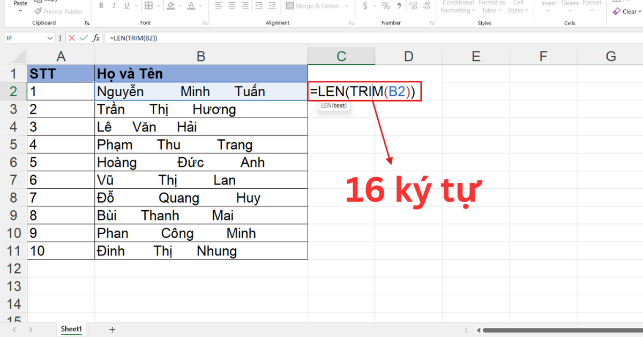Click the Format Painter tool
643x337 pixels.
point(59,11)
